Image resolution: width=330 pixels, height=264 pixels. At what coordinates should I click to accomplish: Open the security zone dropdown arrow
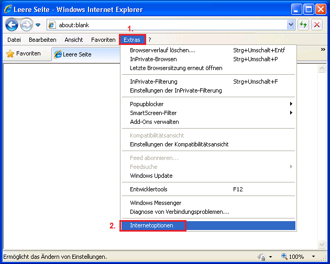[x=271, y=257]
